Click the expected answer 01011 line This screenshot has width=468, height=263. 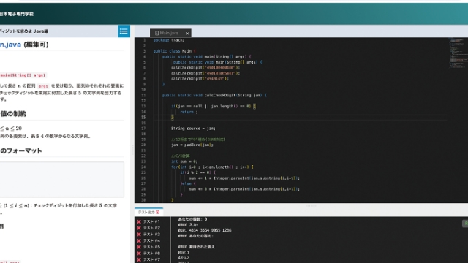point(184,253)
